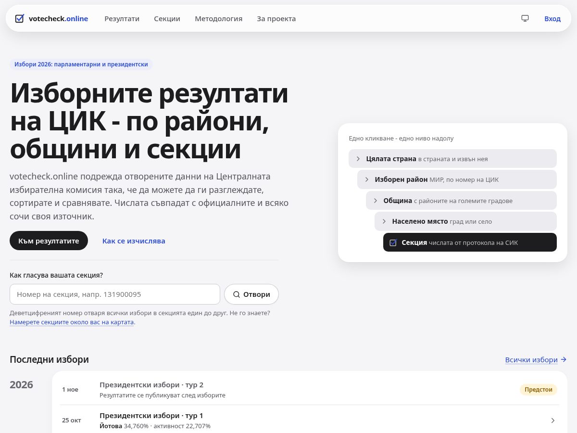
Task: Click the votecheck.online brand name text
Action: pos(58,19)
